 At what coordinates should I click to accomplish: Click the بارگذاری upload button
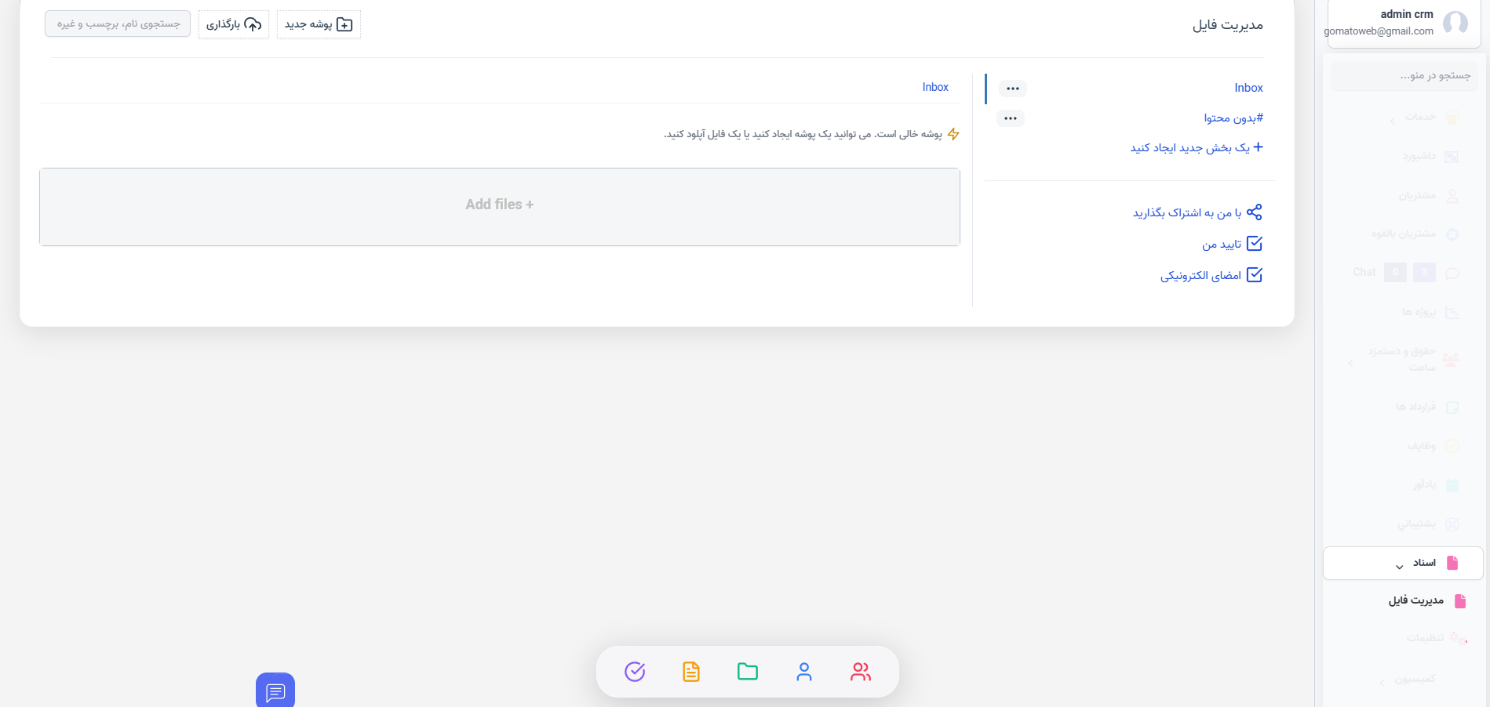tap(234, 24)
